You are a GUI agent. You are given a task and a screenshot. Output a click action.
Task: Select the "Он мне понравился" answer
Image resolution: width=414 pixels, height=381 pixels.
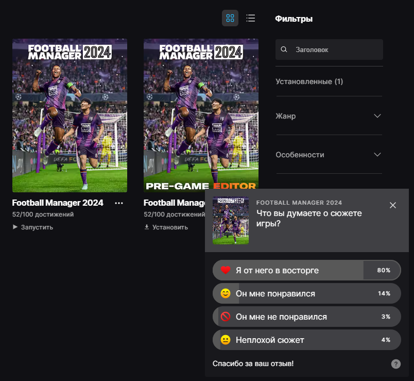pyautogui.click(x=306, y=293)
